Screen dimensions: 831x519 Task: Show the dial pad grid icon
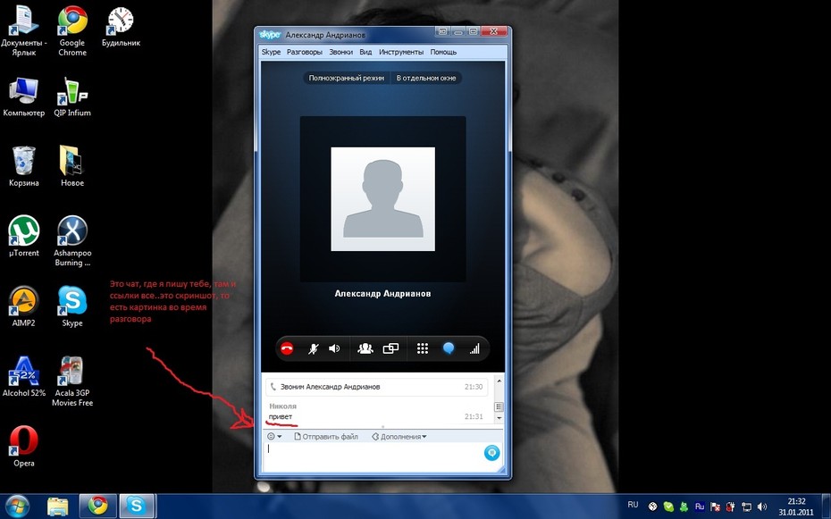coord(423,348)
